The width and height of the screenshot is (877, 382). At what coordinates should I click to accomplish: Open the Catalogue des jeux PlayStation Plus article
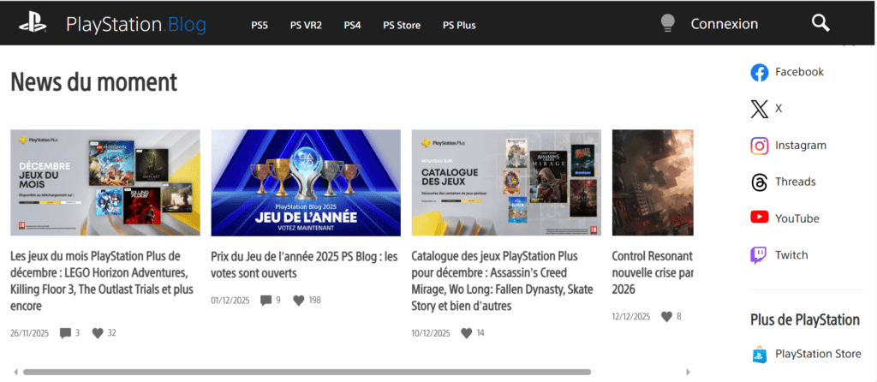[502, 281]
